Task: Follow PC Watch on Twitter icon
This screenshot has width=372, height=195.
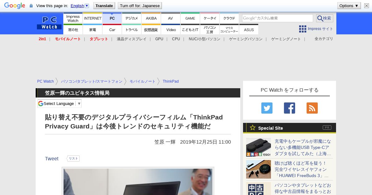Action: pos(267,108)
